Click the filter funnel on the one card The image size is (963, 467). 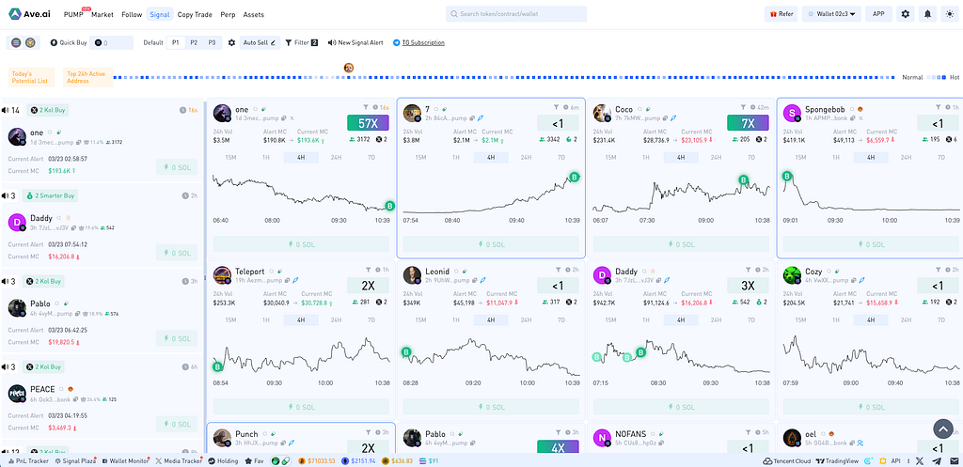(x=367, y=107)
